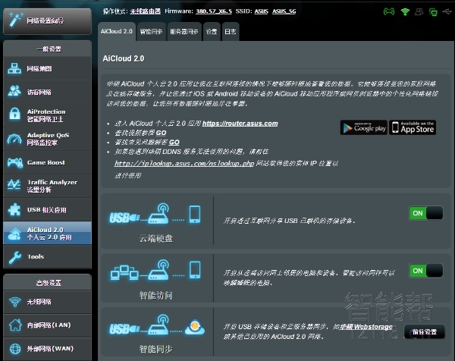This screenshot has height=361, width=455.
Task: Open the ASUS Webstorage link
Action: (366, 327)
